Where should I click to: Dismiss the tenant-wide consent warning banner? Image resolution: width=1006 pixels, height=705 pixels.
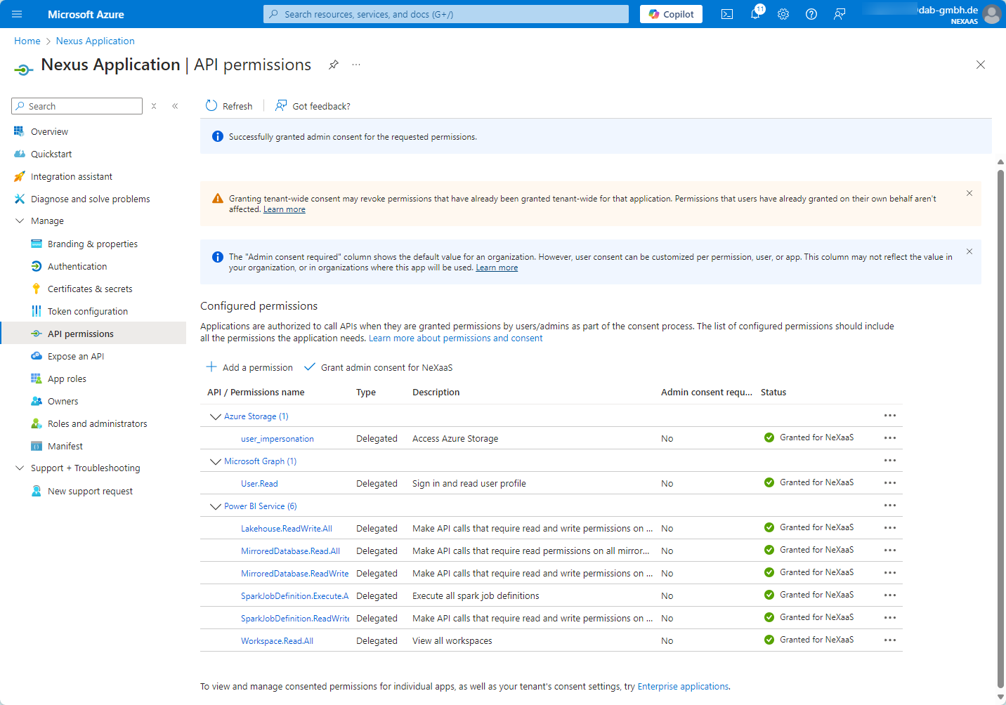coord(969,193)
